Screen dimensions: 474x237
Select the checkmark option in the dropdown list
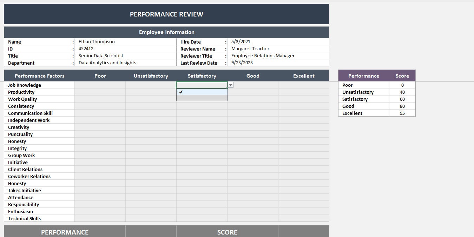(202, 92)
